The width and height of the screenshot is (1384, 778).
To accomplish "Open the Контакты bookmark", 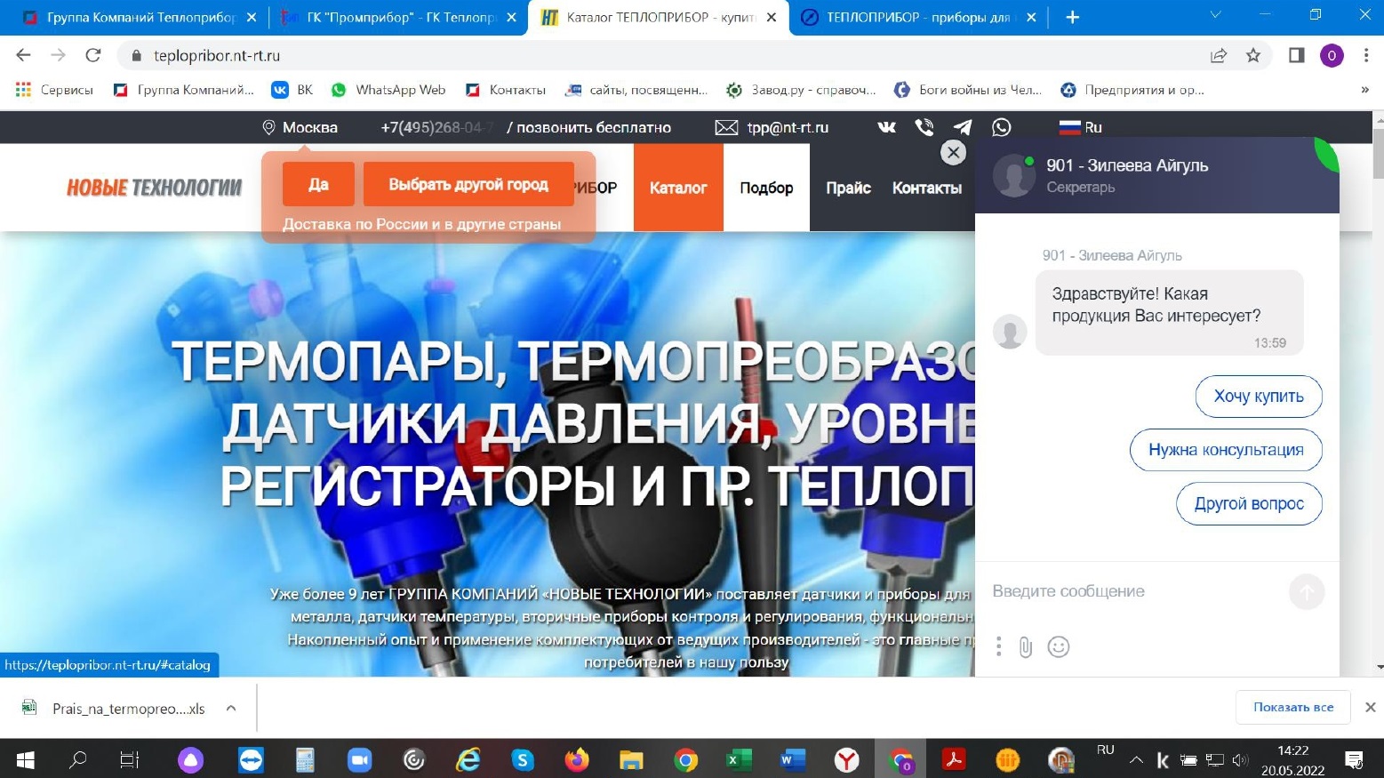I will point(506,90).
